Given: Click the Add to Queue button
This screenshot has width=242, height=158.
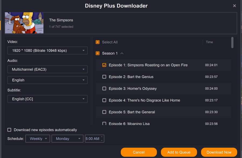Looking at the screenshot, I should [179, 152].
